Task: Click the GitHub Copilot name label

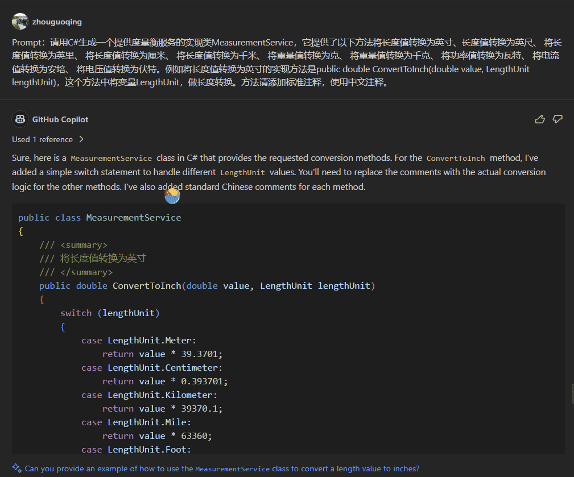Action: 60,119
